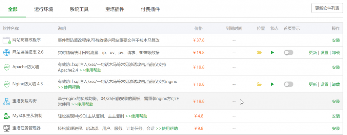347x135 pixels.
Task: Click the 网站监控报表 2.6 name text
Action: [x=28, y=52]
